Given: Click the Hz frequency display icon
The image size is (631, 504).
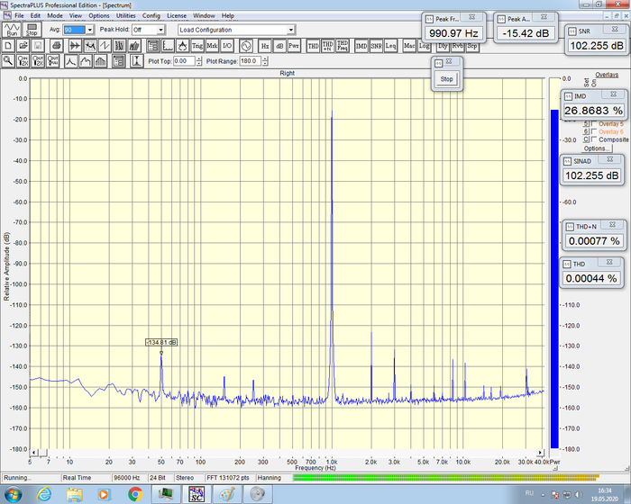Looking at the screenshot, I should (265, 45).
